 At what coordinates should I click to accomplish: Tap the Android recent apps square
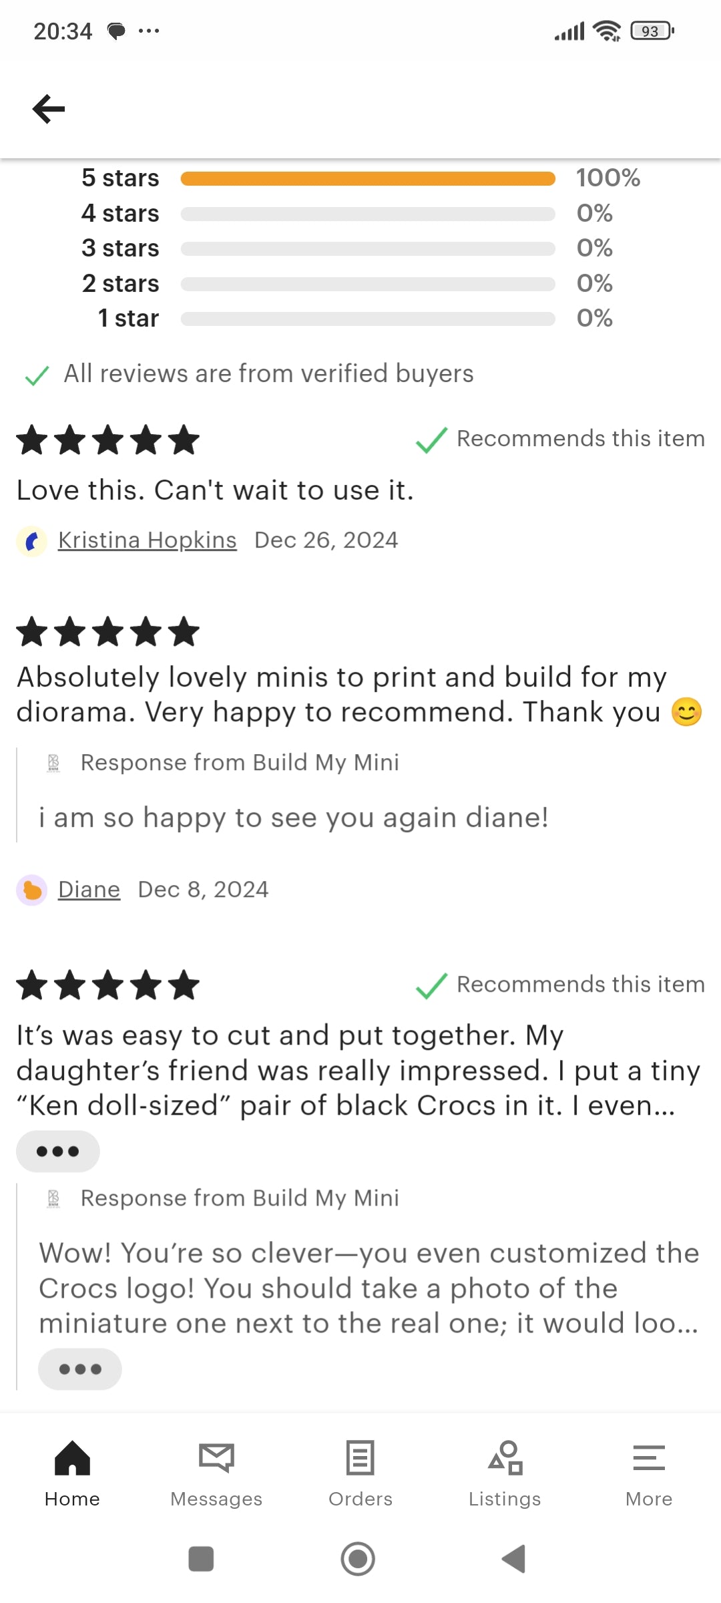point(201,1559)
